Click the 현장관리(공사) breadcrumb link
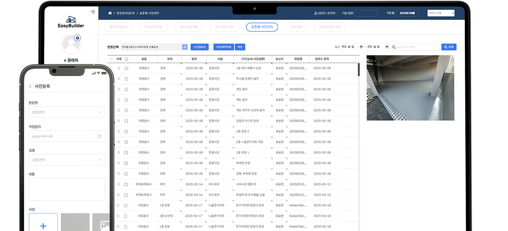This screenshot has width=508, height=231. click(x=125, y=13)
